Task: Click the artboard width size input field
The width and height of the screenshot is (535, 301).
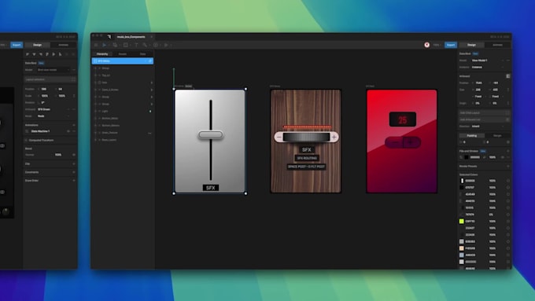Action: (x=480, y=90)
